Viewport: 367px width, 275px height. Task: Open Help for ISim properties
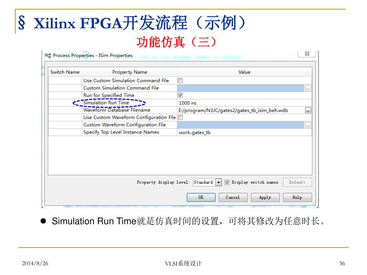[x=297, y=197]
